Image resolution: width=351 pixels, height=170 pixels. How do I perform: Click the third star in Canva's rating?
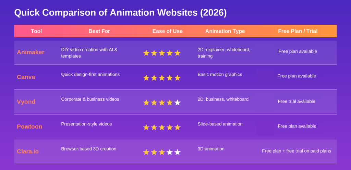(162, 78)
